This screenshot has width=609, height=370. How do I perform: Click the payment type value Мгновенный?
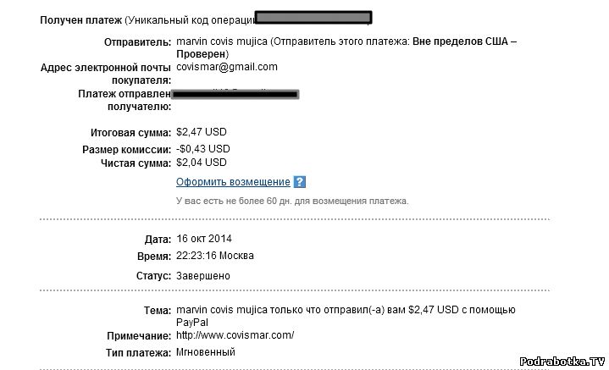[205, 351]
